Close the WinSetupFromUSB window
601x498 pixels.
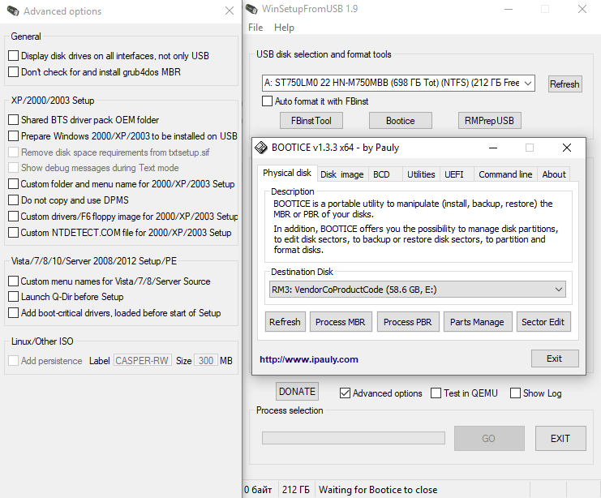pos(582,9)
